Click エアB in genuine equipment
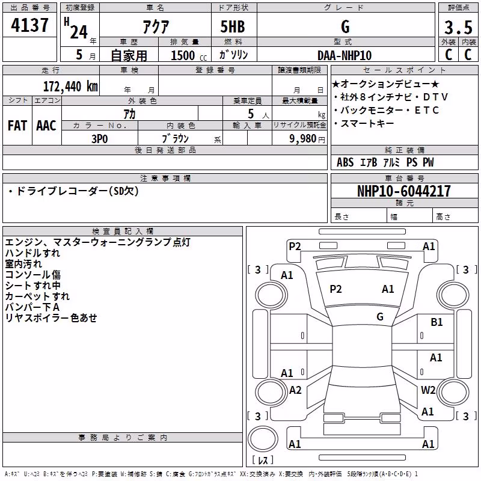 (369, 162)
